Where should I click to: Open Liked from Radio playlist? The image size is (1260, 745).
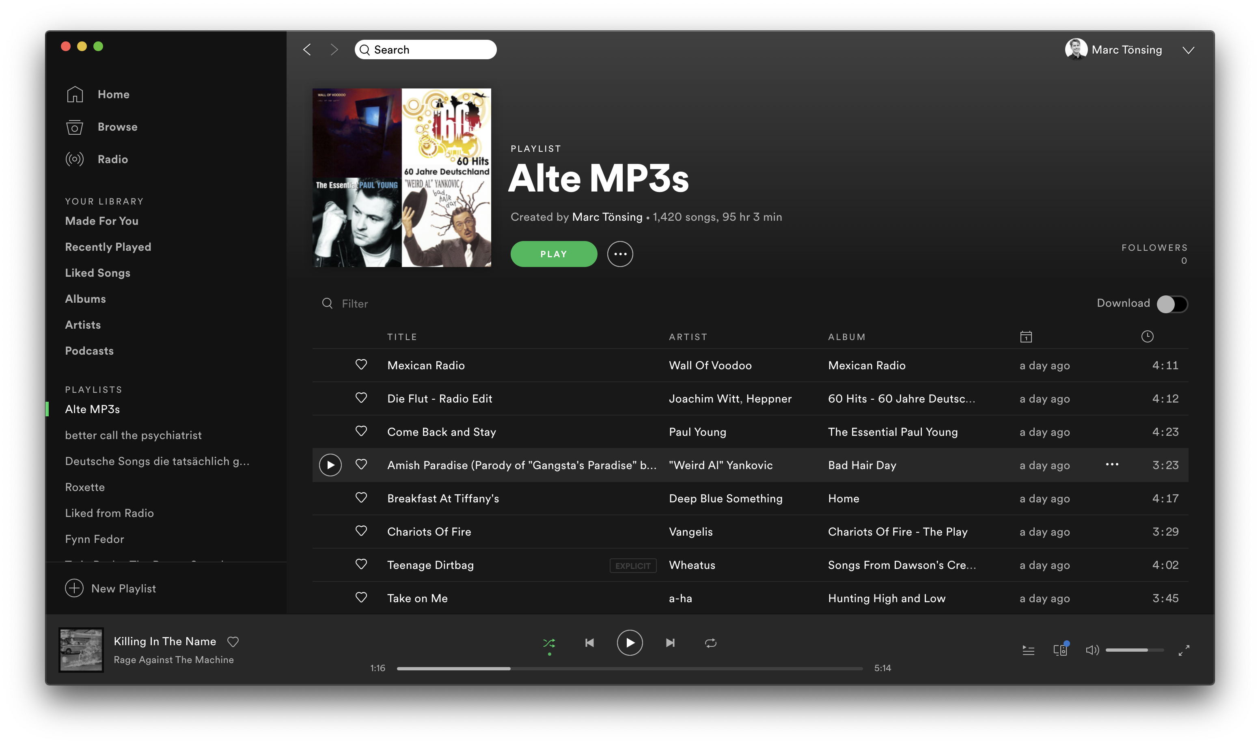click(110, 513)
